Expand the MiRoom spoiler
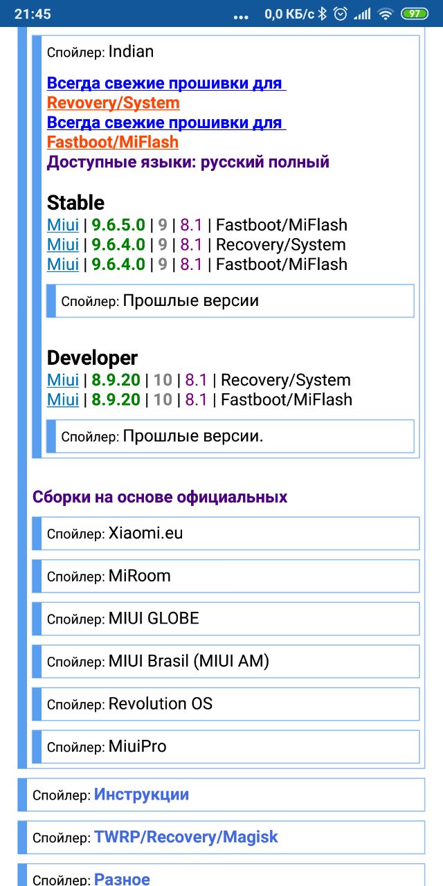Screen dimensions: 443x886 [226, 576]
